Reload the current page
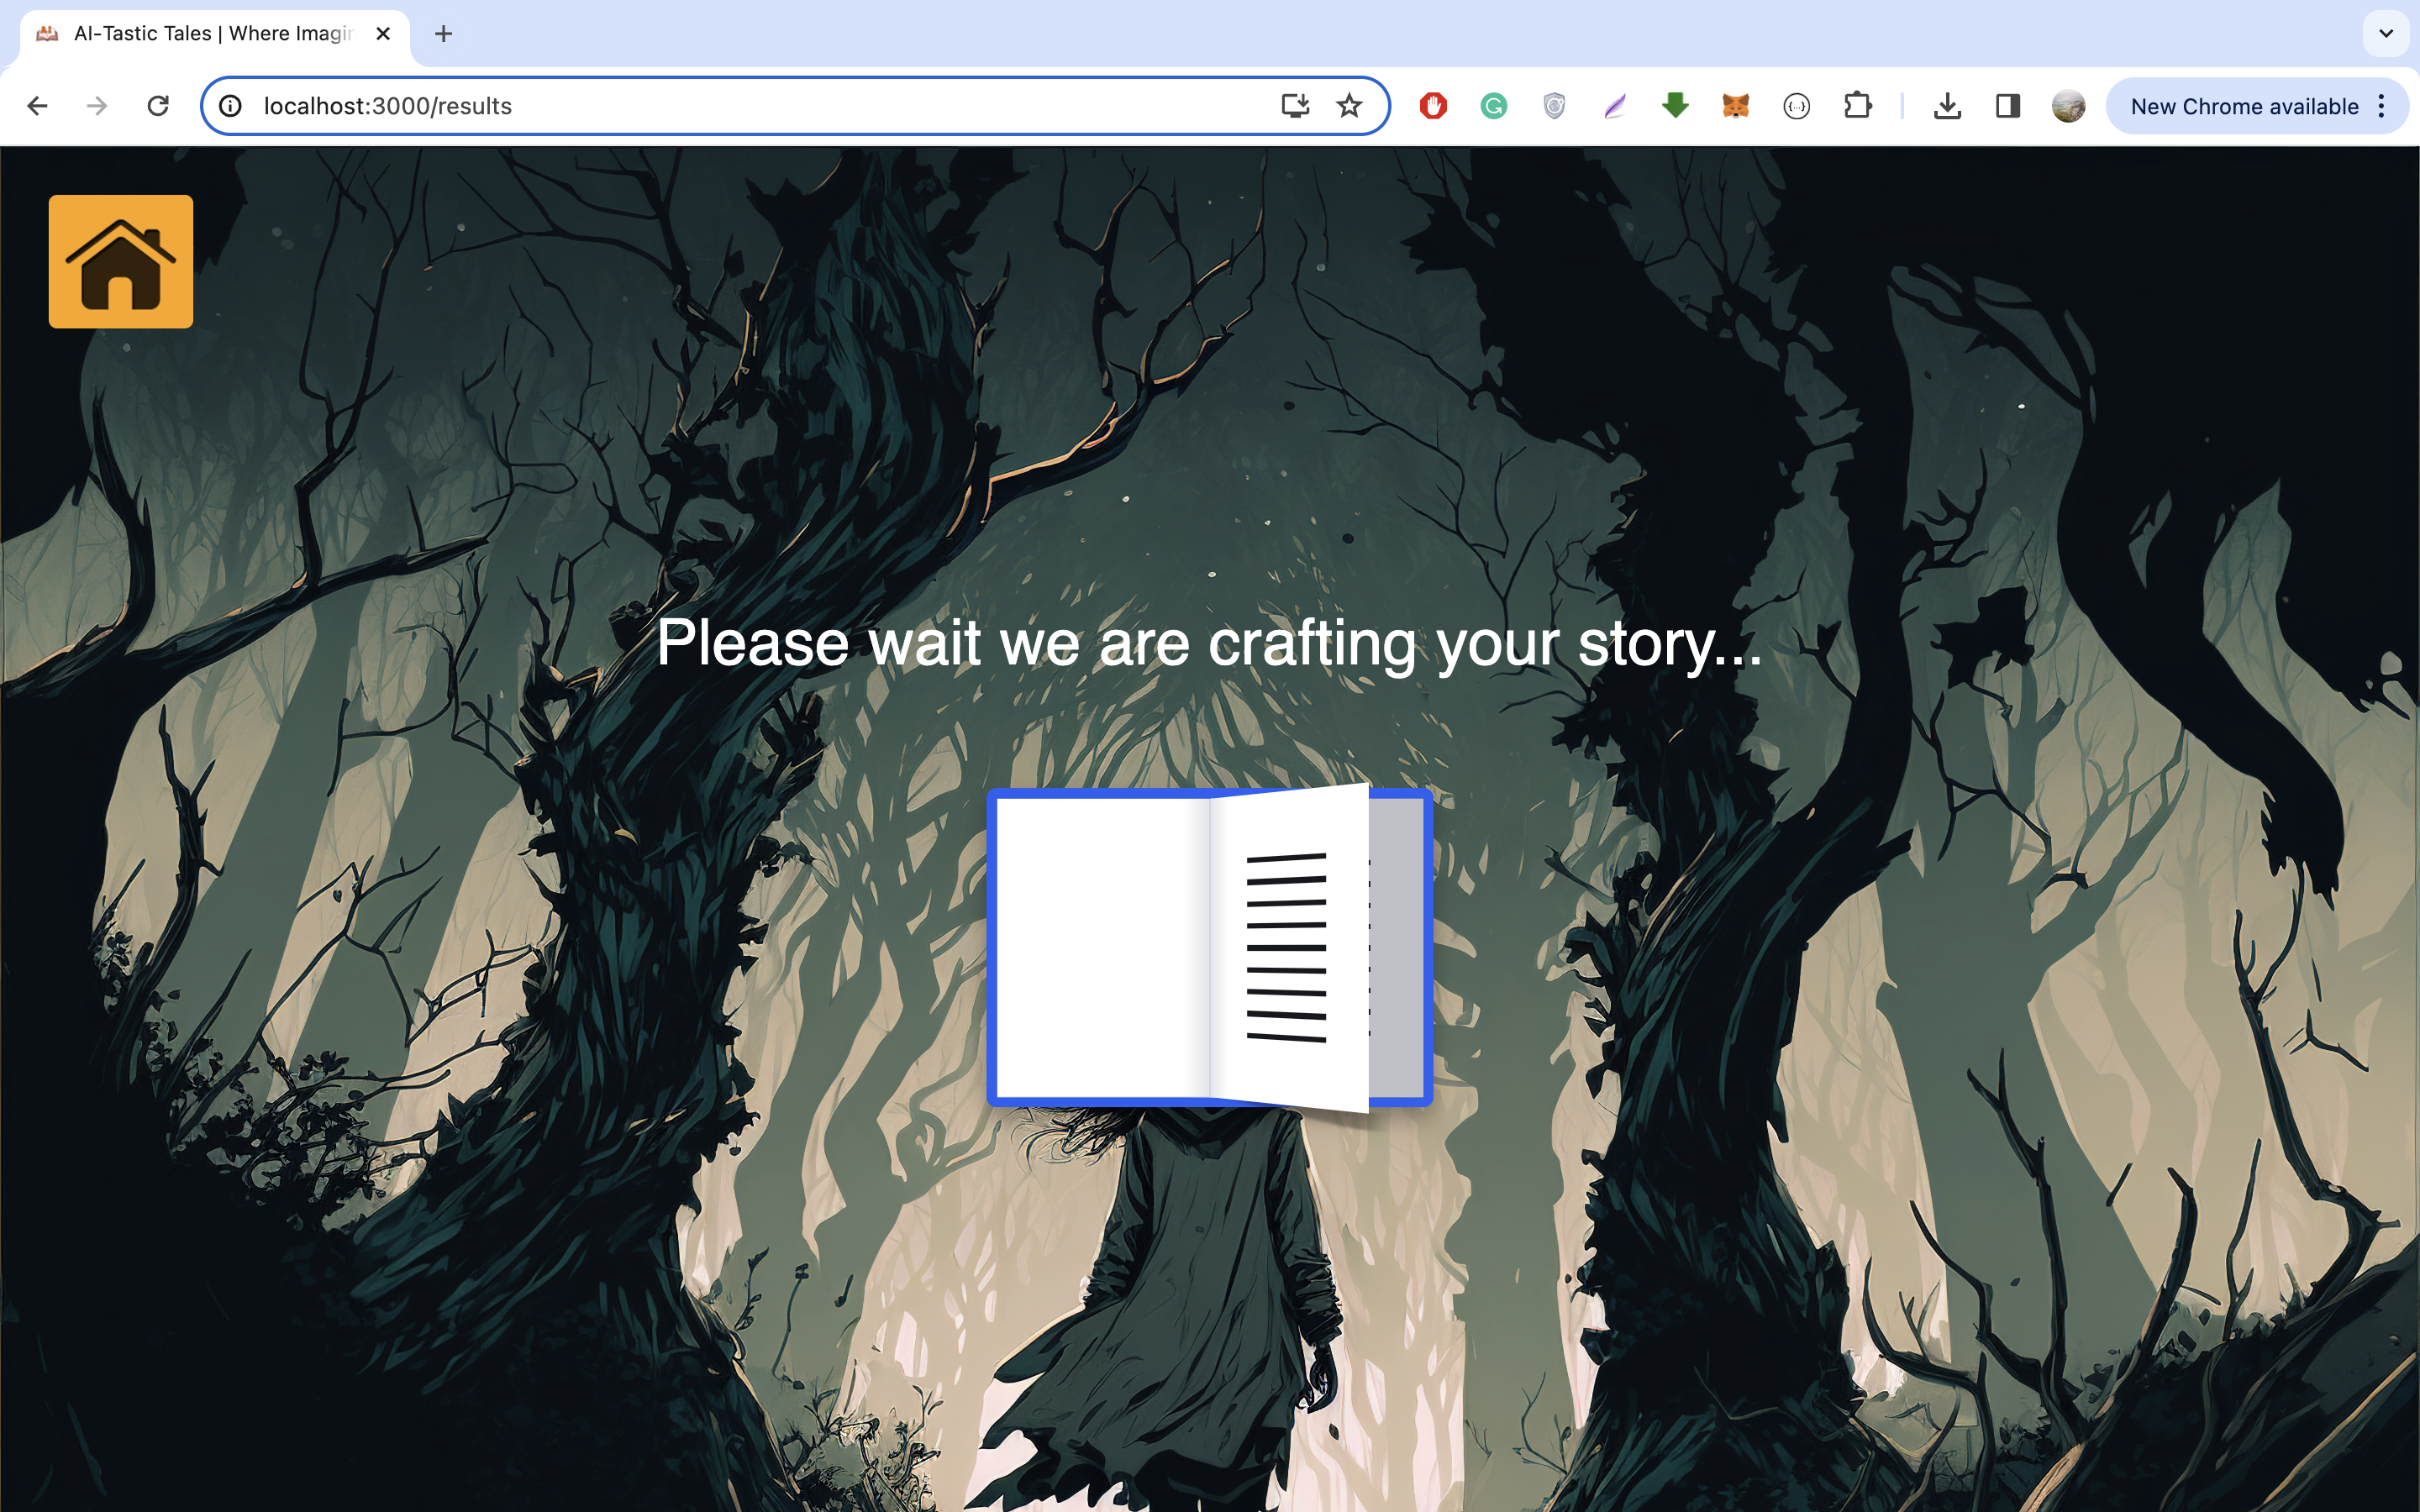 (158, 106)
